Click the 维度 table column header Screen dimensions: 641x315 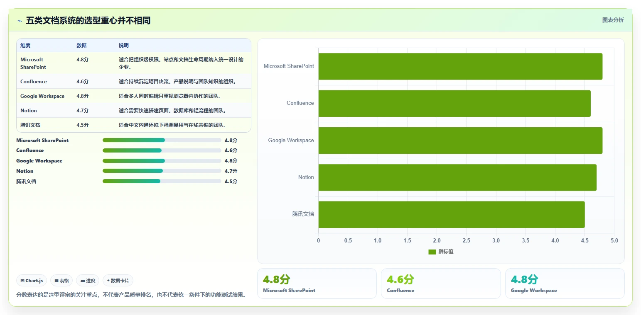coord(25,46)
